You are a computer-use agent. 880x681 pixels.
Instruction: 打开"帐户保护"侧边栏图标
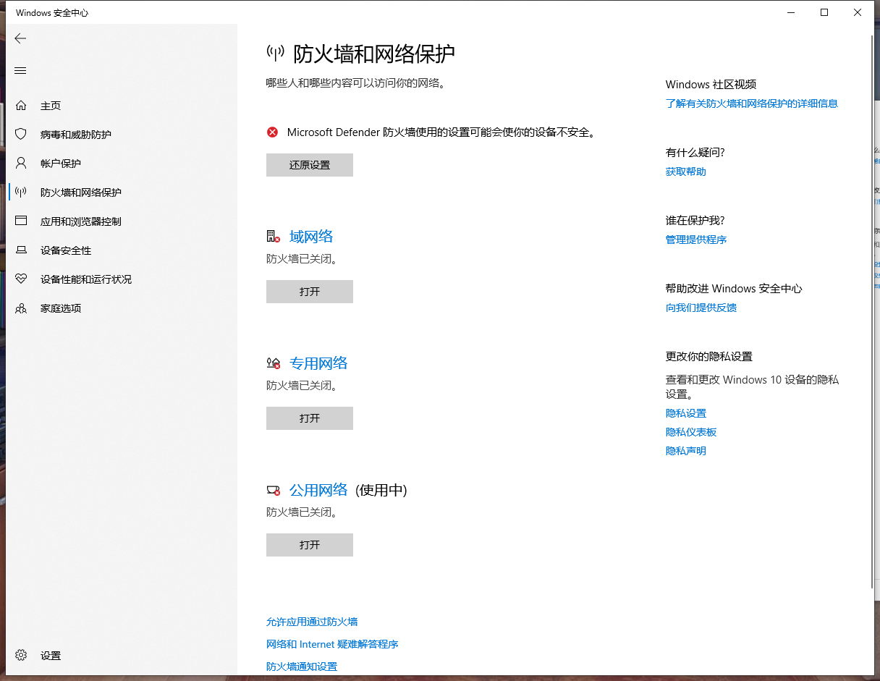(20, 163)
